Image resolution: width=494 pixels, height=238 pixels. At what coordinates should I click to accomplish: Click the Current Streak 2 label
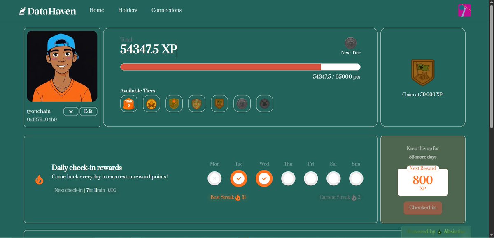tap(340, 197)
